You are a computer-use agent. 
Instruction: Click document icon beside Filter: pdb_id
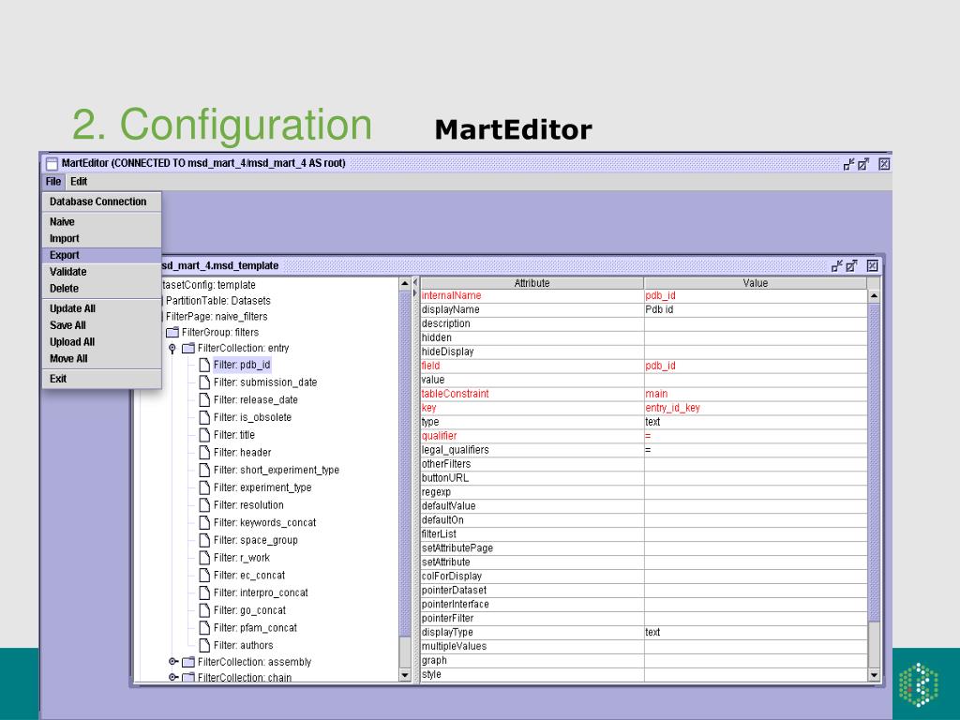click(204, 365)
